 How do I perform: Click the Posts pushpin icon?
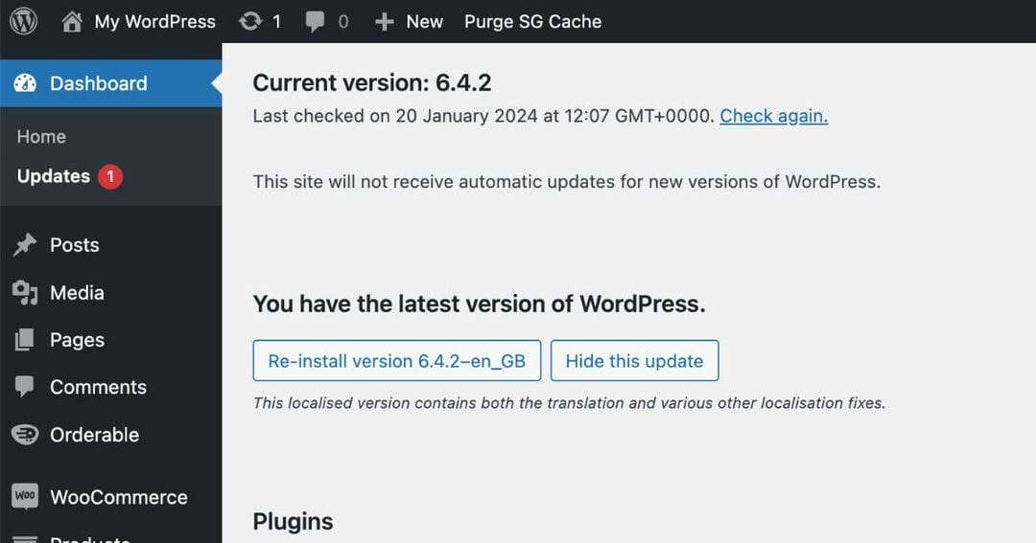point(25,245)
